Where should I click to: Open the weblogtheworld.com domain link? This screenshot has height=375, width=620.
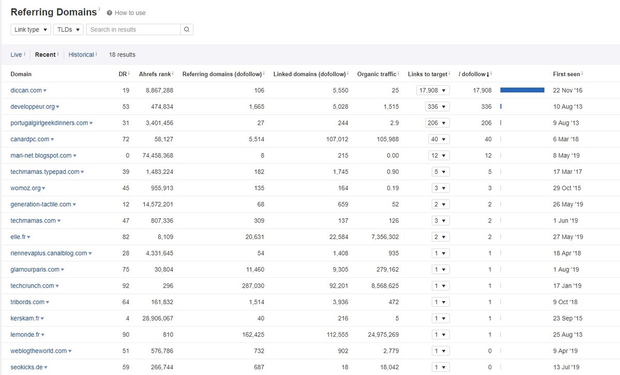coord(39,351)
